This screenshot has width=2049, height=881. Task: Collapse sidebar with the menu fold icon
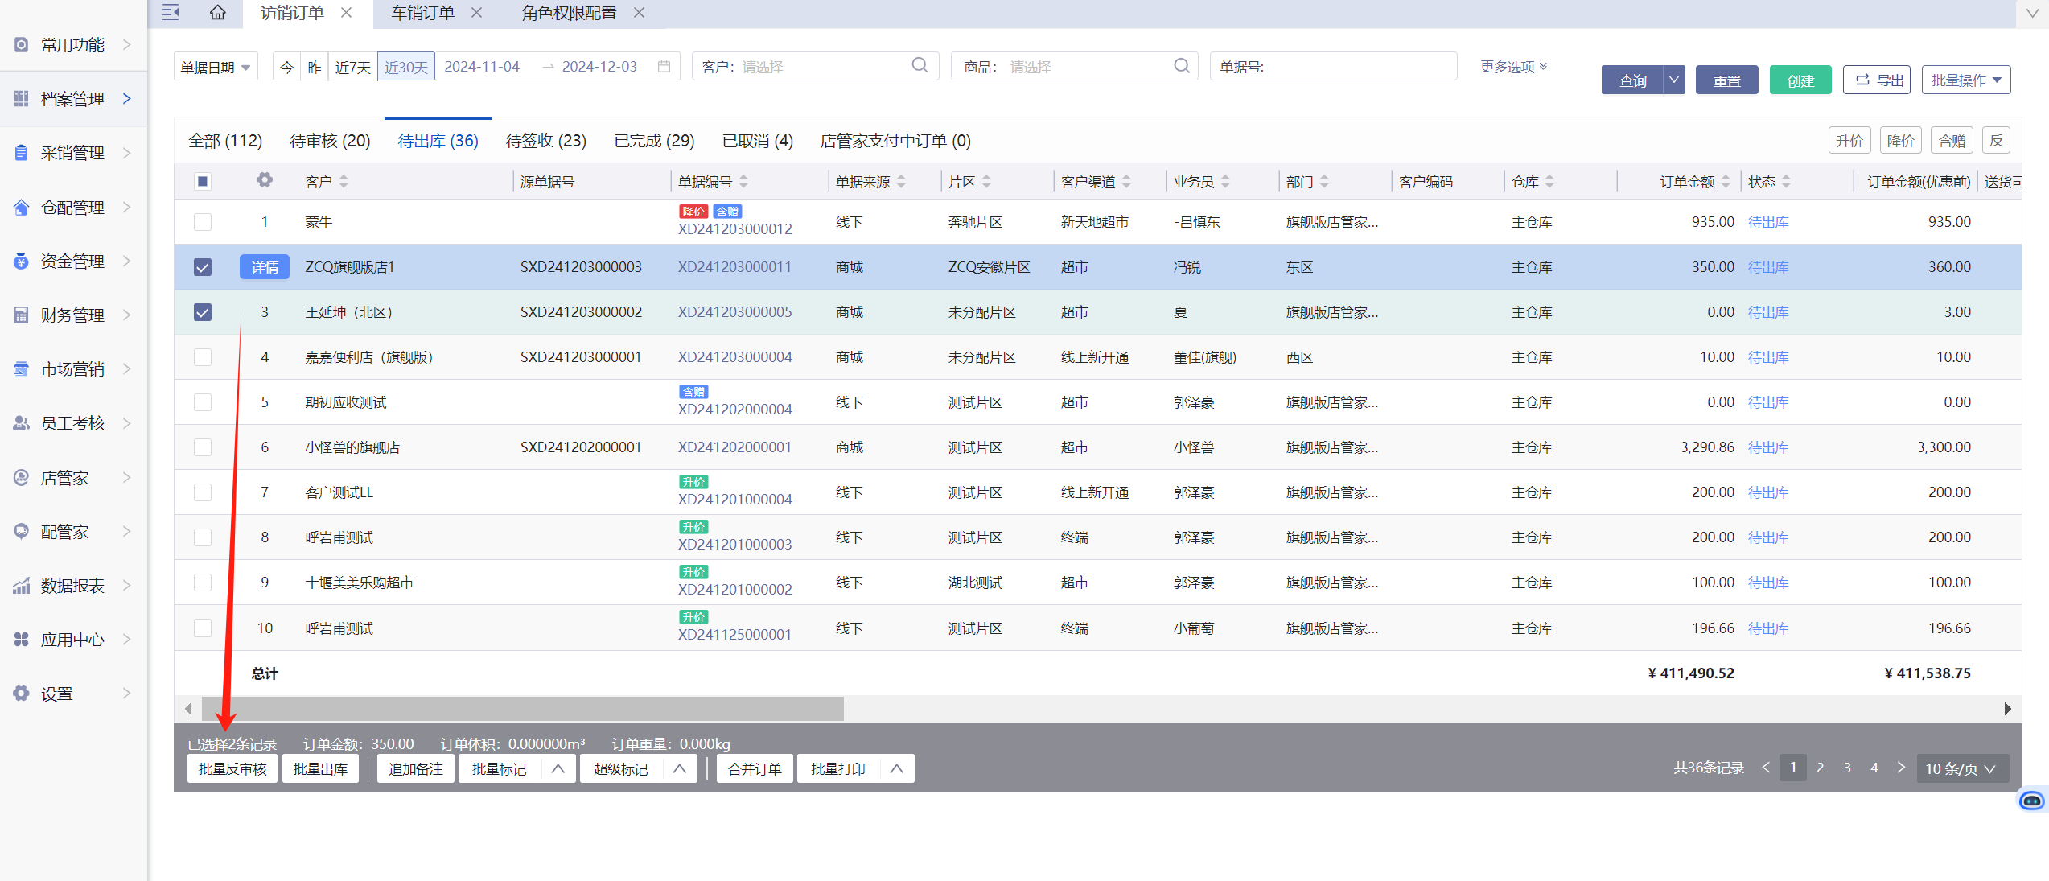click(171, 13)
